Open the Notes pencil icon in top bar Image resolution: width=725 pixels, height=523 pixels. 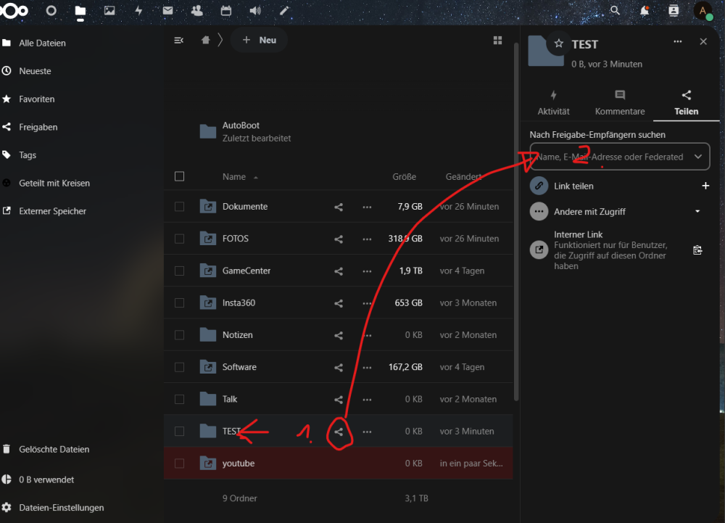click(x=284, y=10)
